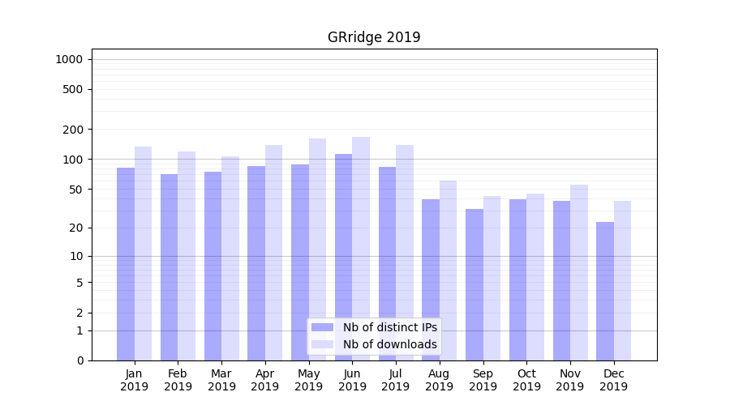Screen dimensions: 730x405
Task: Click the 100 y-axis tick label
Action: [x=72, y=160]
